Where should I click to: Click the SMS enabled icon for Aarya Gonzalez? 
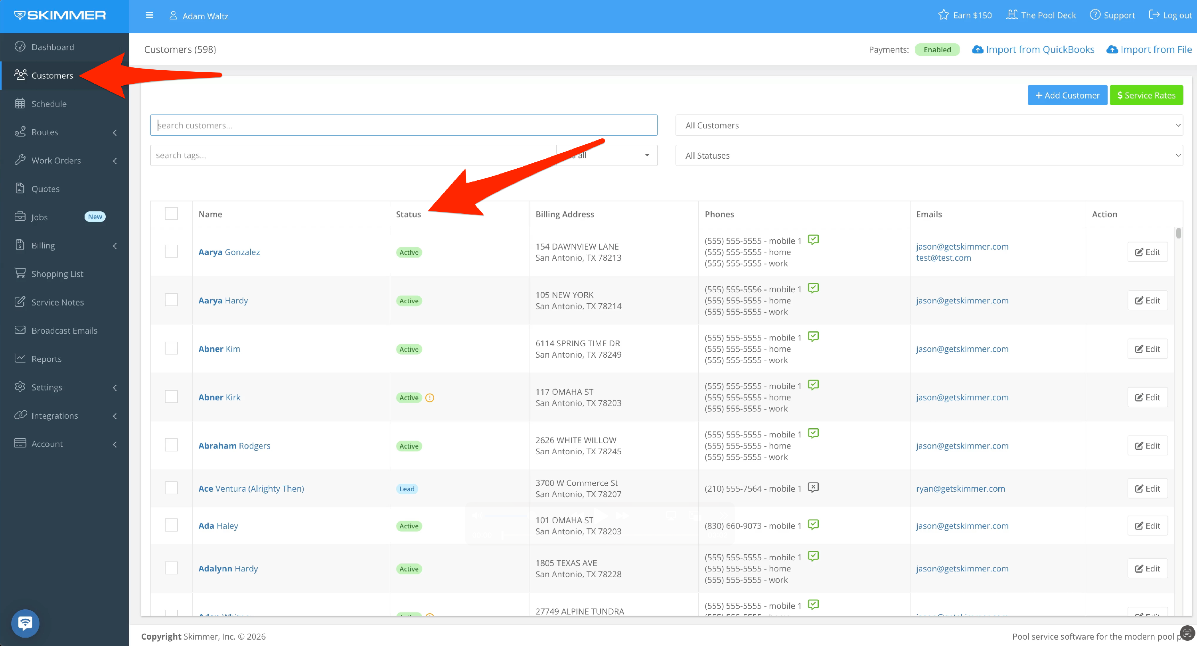coord(813,240)
